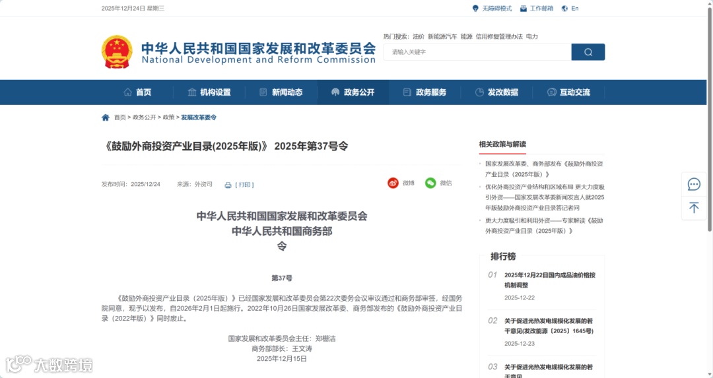Click the 机构设置 building icon
Viewport: 713px width, 378px height.
click(192, 92)
